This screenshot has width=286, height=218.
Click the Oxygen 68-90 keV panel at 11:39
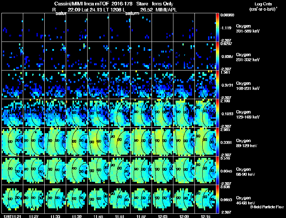(x=77, y=170)
